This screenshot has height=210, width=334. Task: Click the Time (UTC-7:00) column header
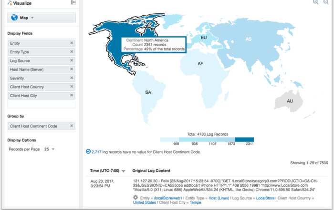pyautogui.click(x=104, y=170)
